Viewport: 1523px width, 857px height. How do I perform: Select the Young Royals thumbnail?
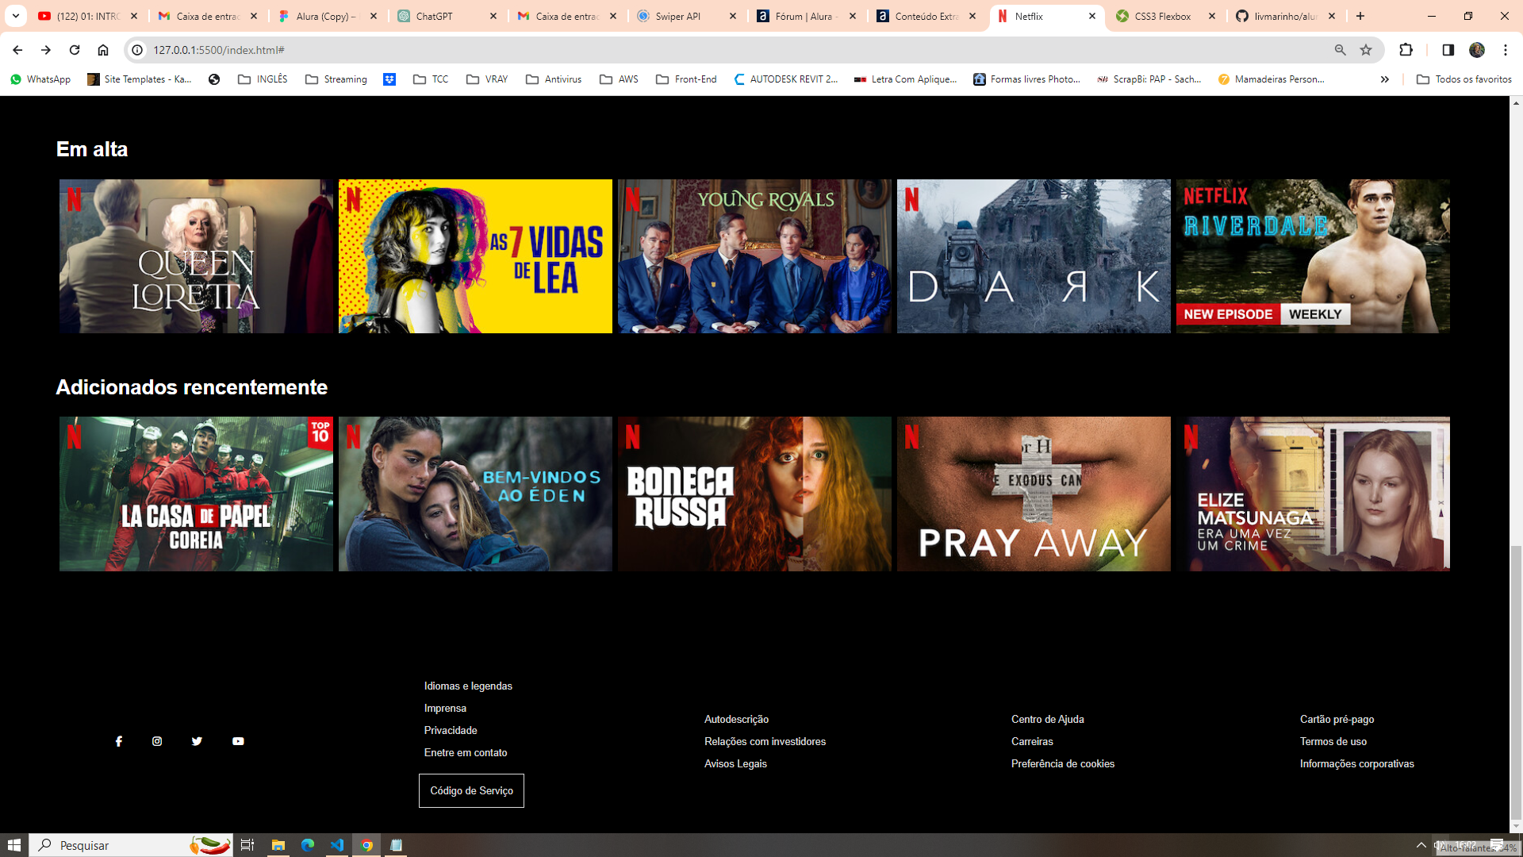click(754, 256)
